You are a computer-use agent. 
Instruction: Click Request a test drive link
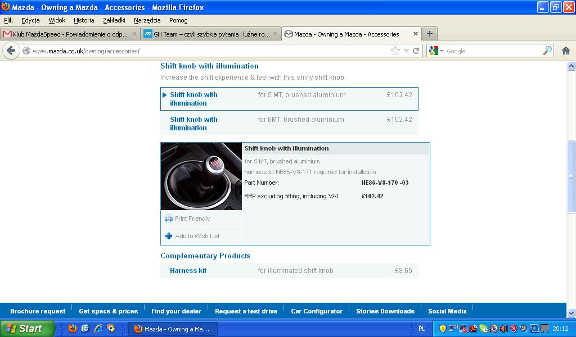(246, 311)
